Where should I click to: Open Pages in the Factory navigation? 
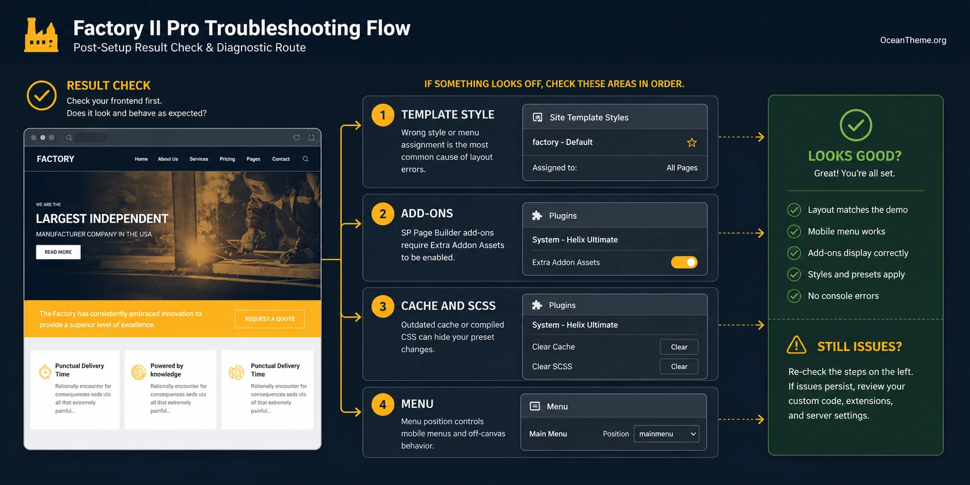[253, 159]
